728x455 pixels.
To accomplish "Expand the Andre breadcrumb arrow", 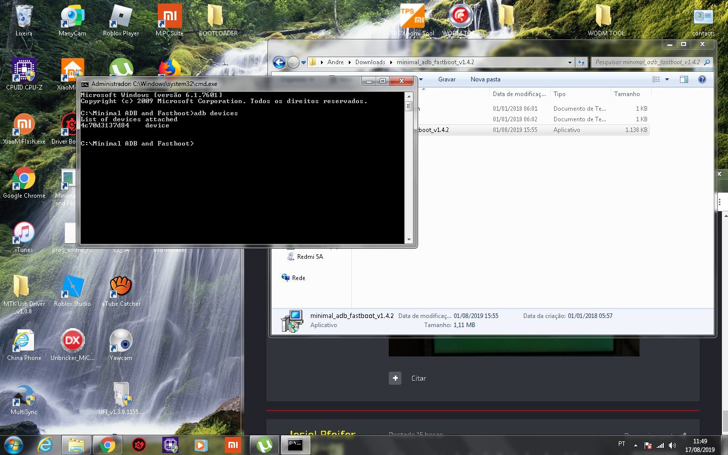I will [x=349, y=62].
